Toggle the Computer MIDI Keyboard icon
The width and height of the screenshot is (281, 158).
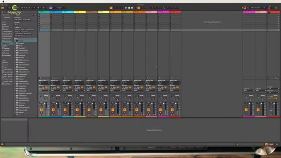[x=245, y=8]
